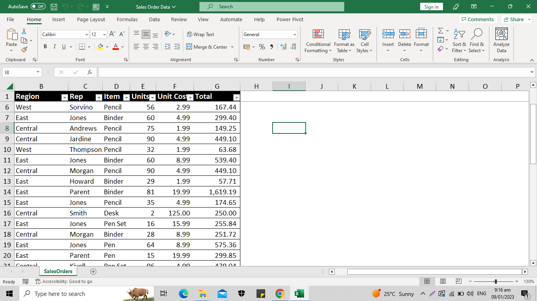
Task: Open the font size dropdown
Action: 104,35
